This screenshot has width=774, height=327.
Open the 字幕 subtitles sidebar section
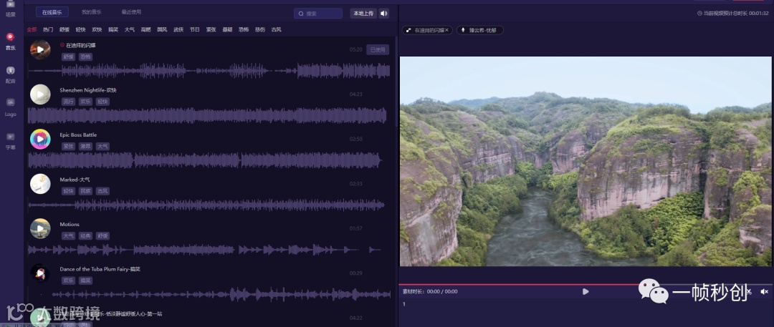click(x=10, y=140)
